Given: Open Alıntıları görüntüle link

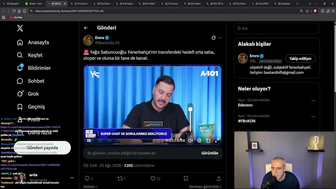Looking at the screenshot, I should click(205, 187).
